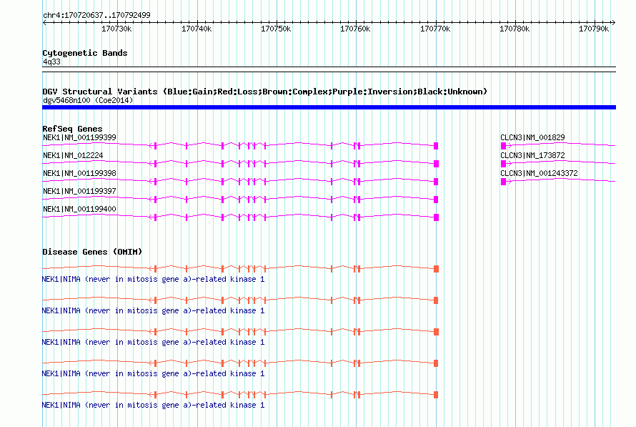Click the 170780k ruler label

pyautogui.click(x=515, y=29)
